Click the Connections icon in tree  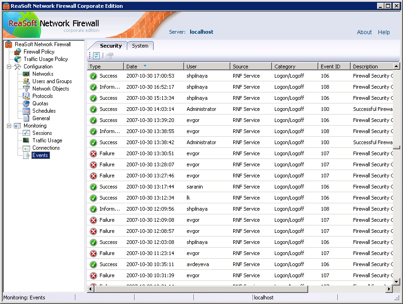26,148
